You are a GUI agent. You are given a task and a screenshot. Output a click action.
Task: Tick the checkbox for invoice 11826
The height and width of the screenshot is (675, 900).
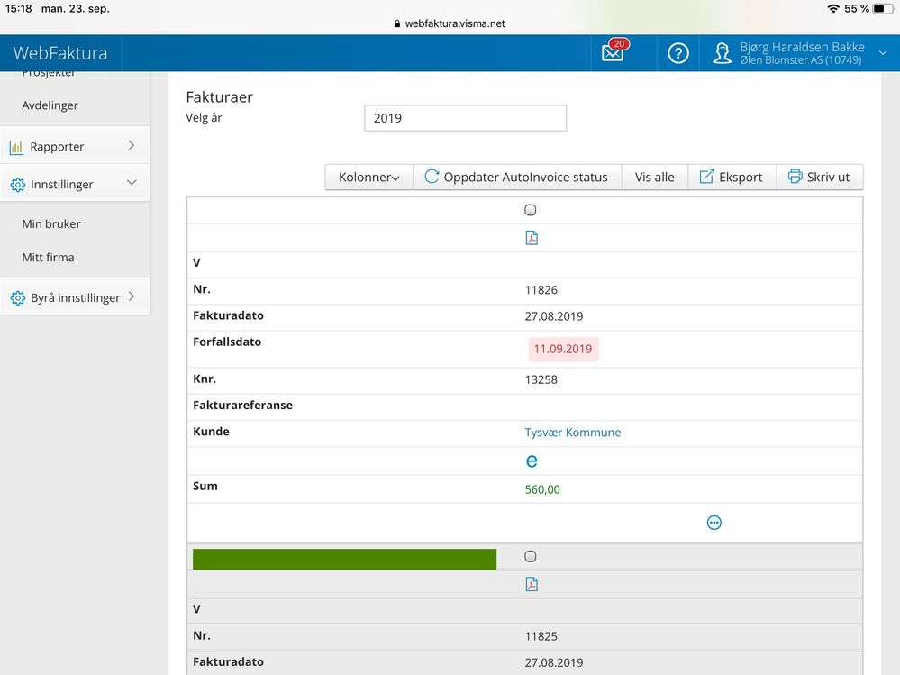click(531, 210)
